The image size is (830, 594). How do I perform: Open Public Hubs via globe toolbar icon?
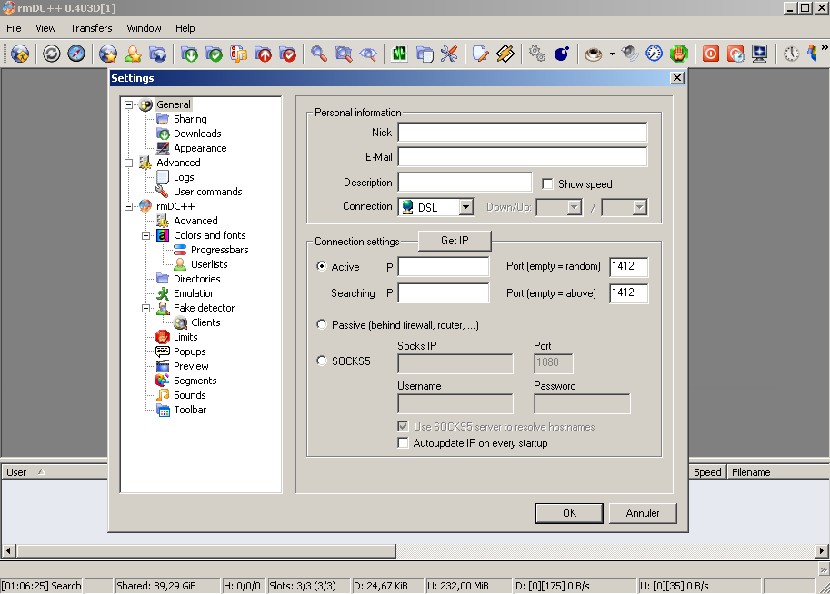pyautogui.click(x=20, y=54)
